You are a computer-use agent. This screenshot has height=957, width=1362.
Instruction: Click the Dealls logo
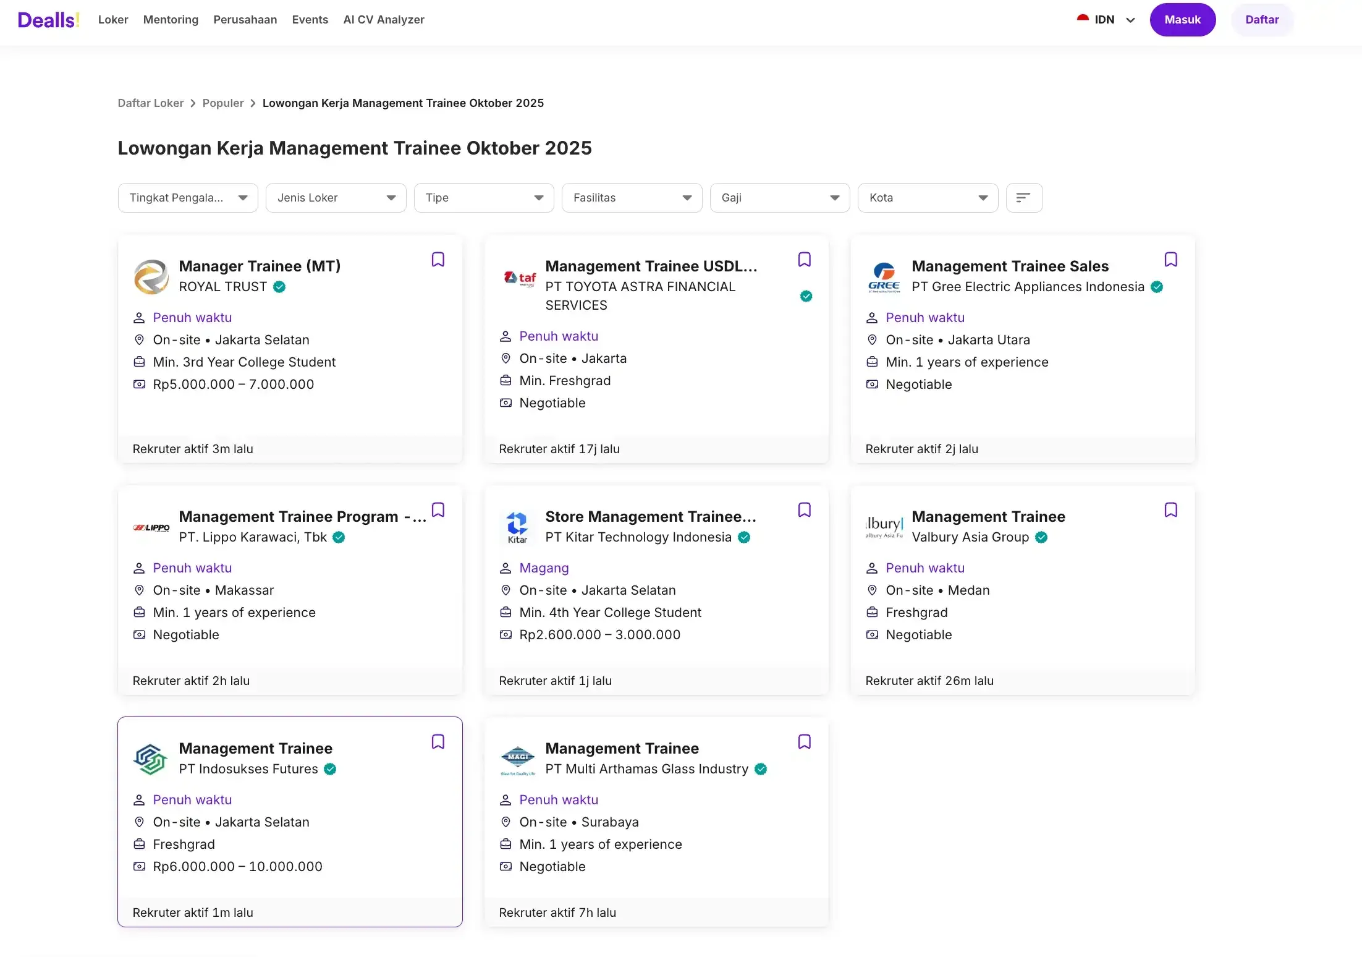tap(48, 20)
